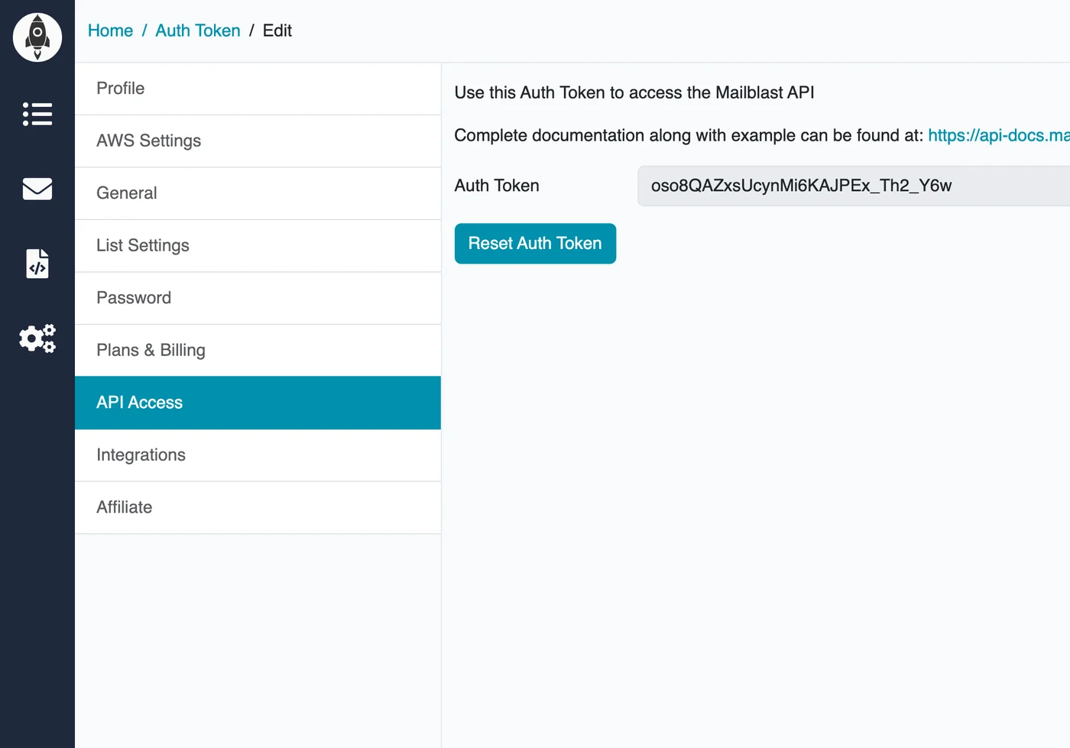Click the Edit breadcrumb text

click(277, 31)
